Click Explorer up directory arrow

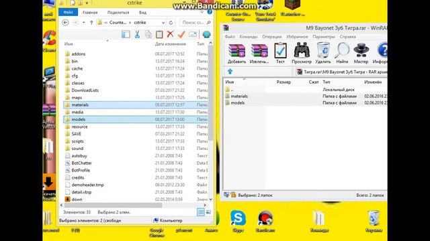tap(91, 22)
